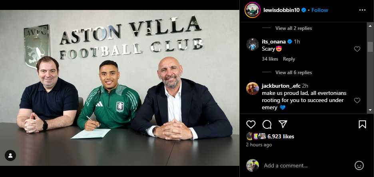The image size is (374, 177).
Task: Share the post via paper plane icon
Action: [x=282, y=124]
